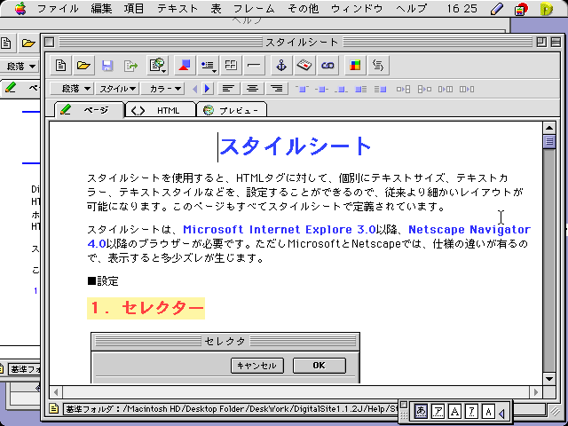Align text left
Screen dimensions: 568x426
click(x=228, y=89)
